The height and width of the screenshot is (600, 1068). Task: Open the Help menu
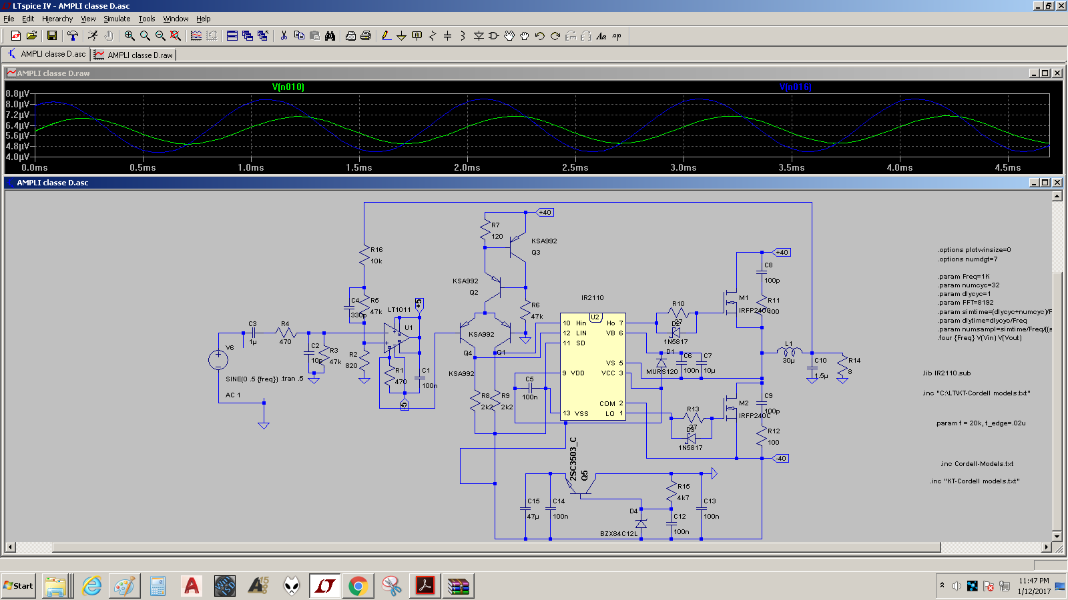point(203,19)
